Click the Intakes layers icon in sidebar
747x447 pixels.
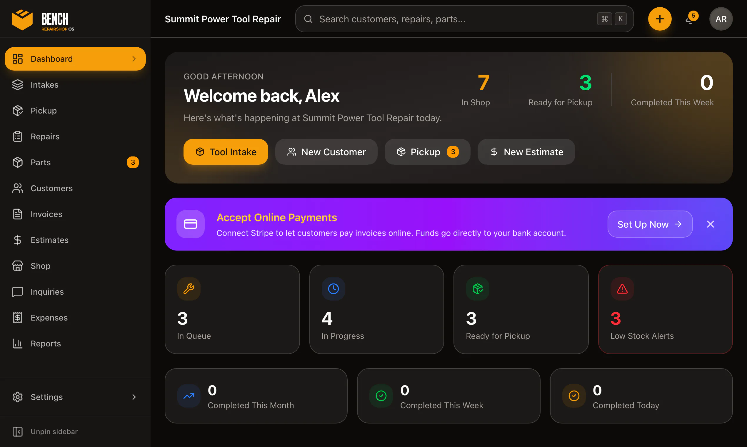[x=17, y=85]
